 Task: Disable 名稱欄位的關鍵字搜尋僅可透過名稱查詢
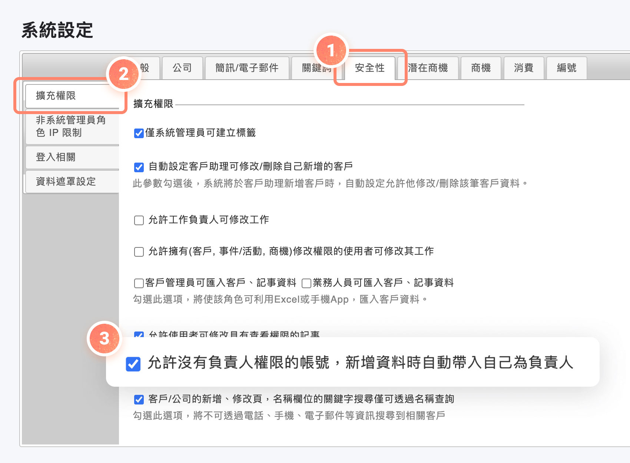[139, 399]
